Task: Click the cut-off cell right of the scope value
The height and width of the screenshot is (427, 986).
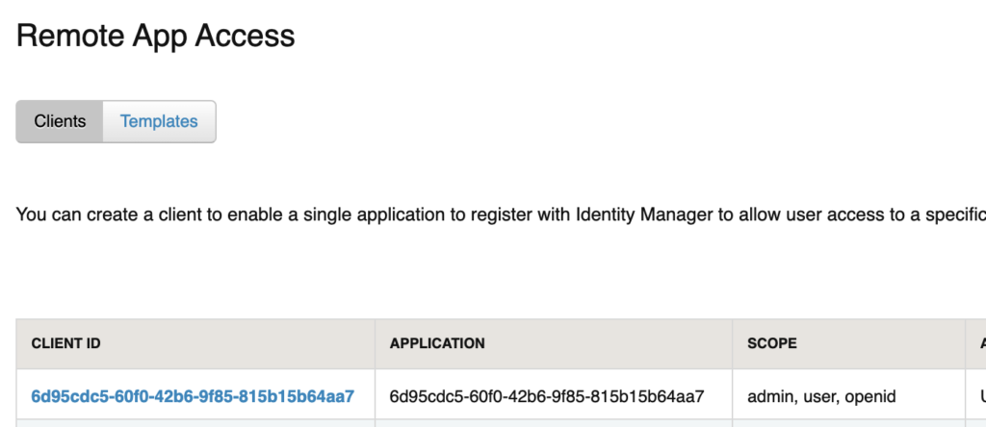Action: coord(977,396)
